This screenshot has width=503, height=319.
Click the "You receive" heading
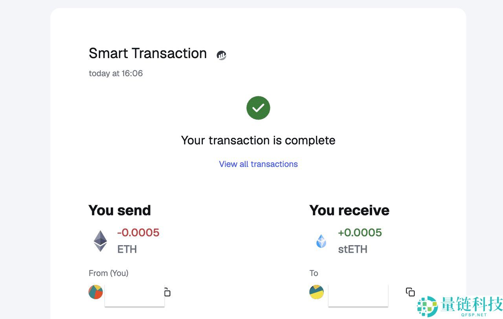pos(349,210)
